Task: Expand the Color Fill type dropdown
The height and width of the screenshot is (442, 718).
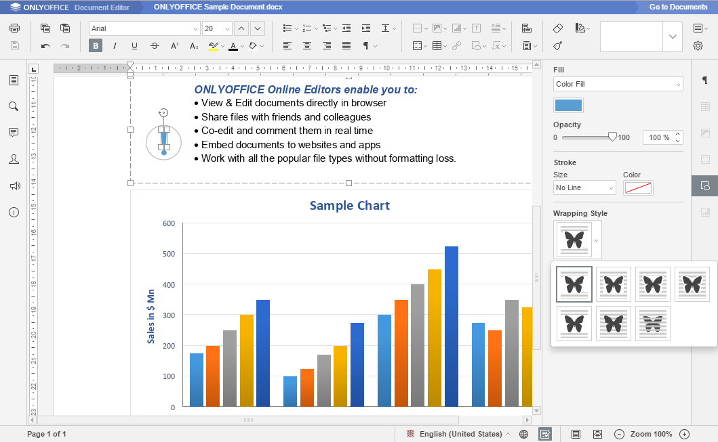Action: pyautogui.click(x=618, y=84)
